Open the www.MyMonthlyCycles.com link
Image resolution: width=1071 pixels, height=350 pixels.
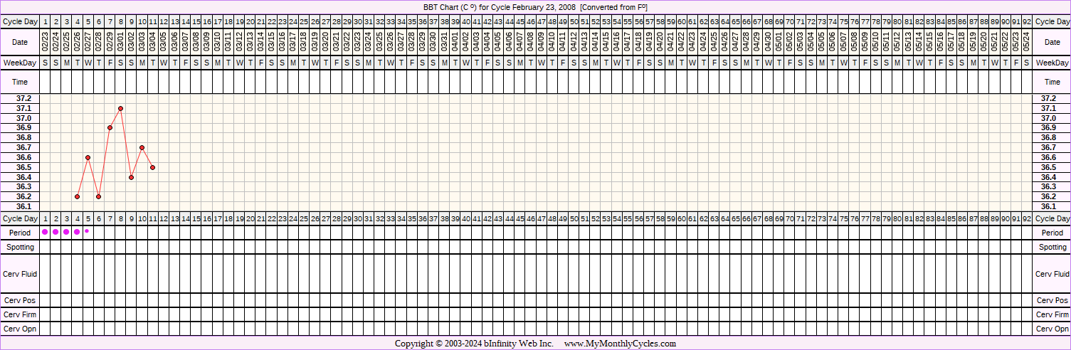[x=620, y=344]
